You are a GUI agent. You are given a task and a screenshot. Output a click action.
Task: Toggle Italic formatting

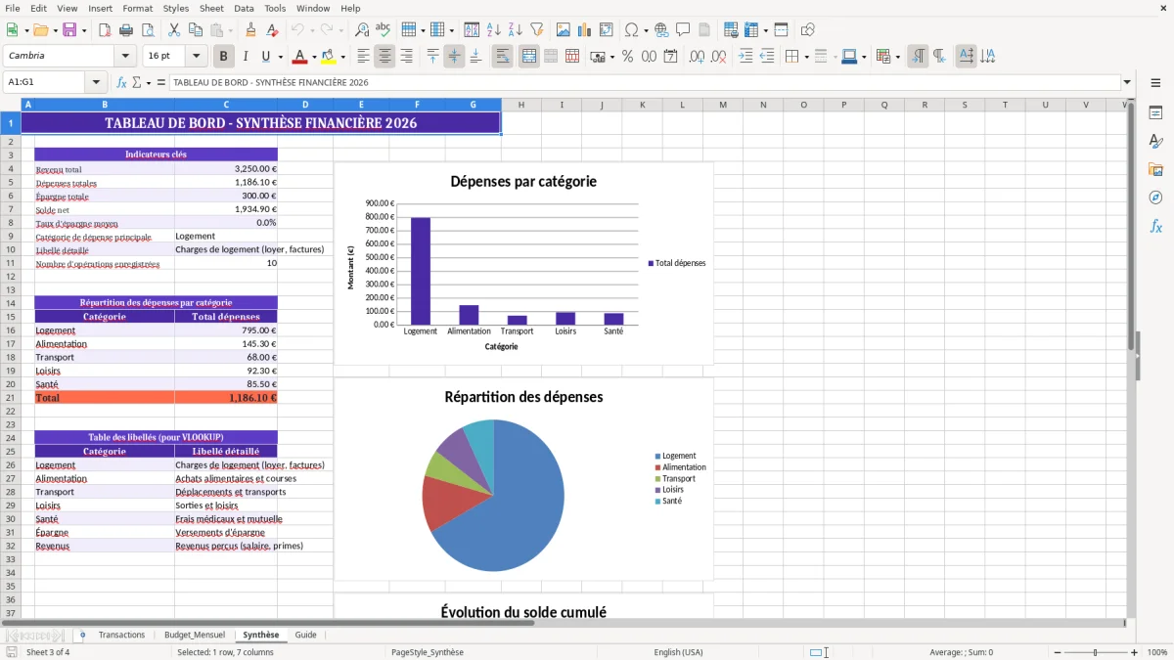pos(246,57)
